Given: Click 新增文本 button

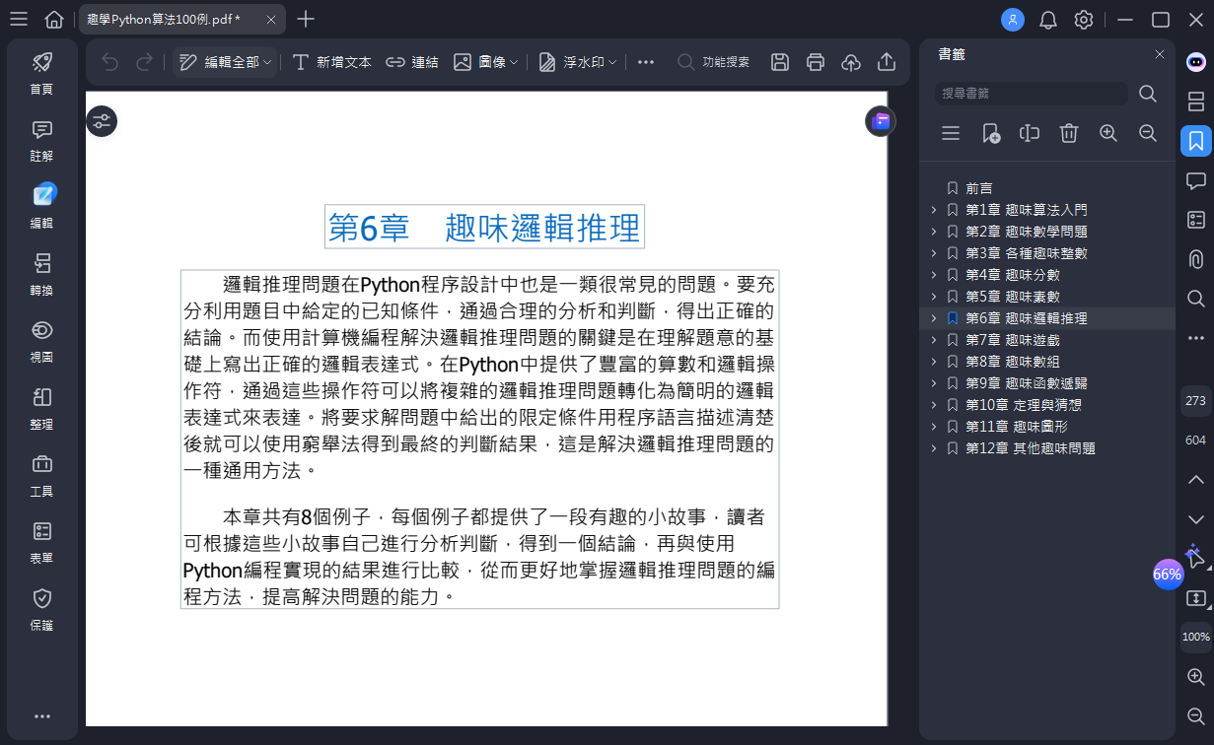Looking at the screenshot, I should [332, 62].
